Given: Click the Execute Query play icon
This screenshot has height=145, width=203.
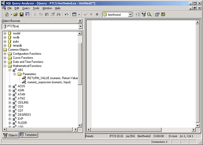Looking at the screenshot, I should pos(91,14).
